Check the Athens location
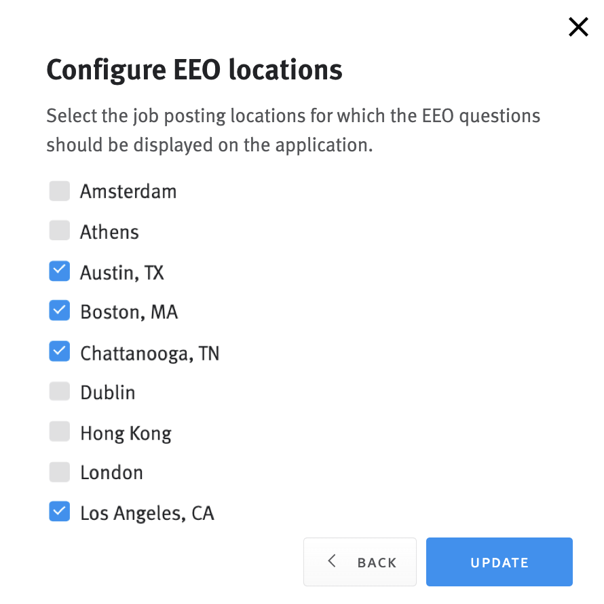The height and width of the screenshot is (604, 604). (x=59, y=231)
